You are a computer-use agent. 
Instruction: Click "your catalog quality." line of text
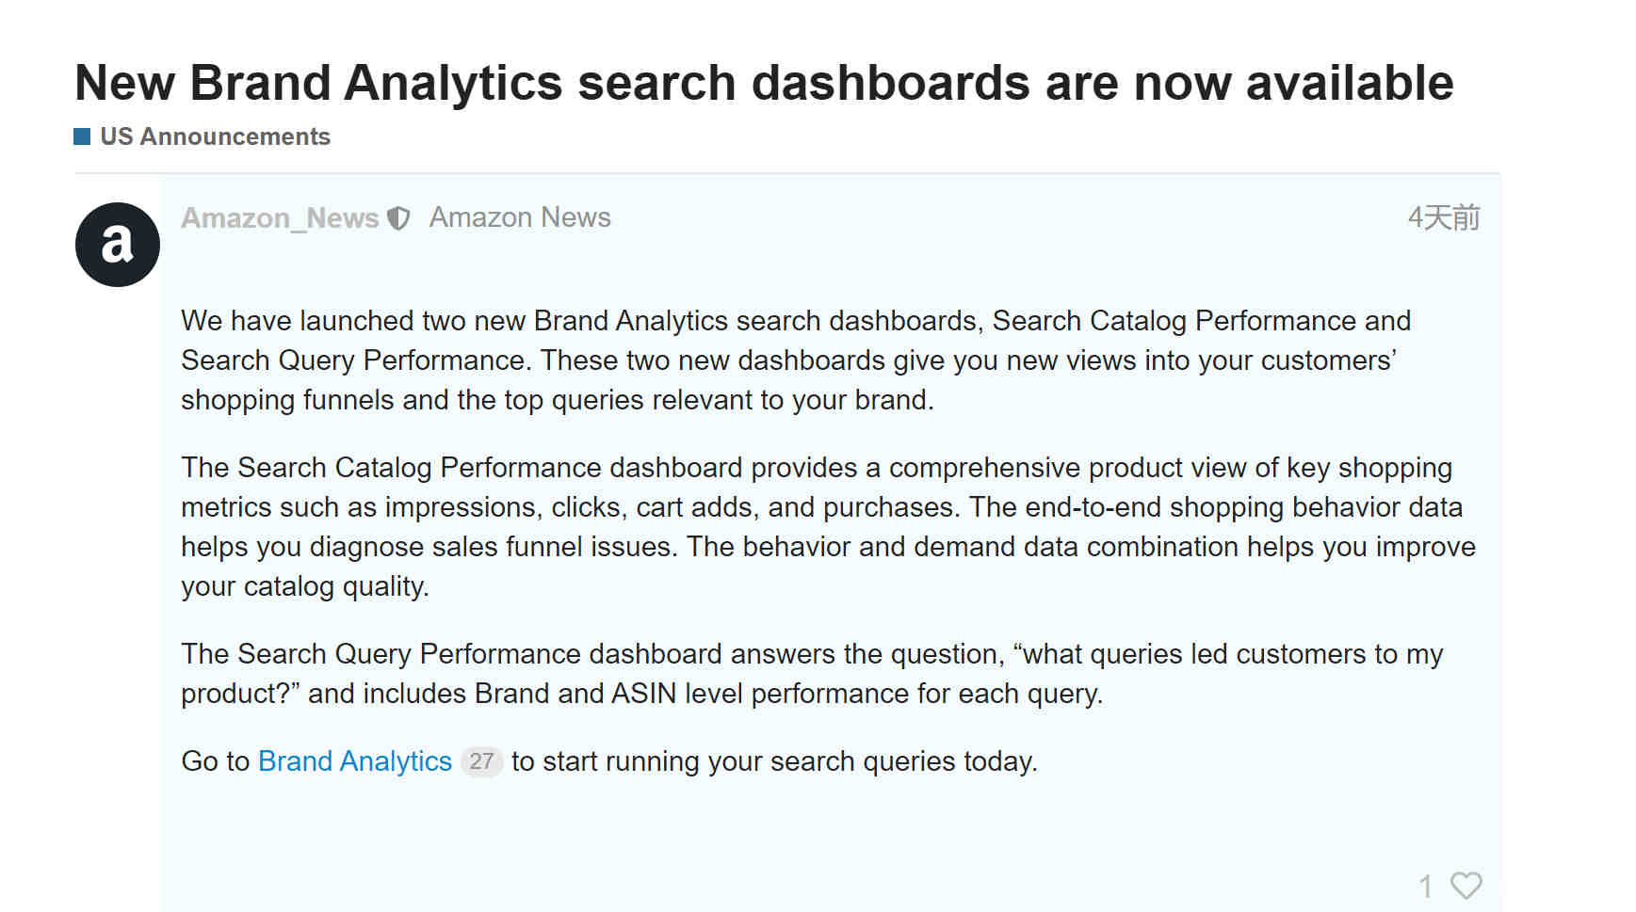click(x=305, y=586)
